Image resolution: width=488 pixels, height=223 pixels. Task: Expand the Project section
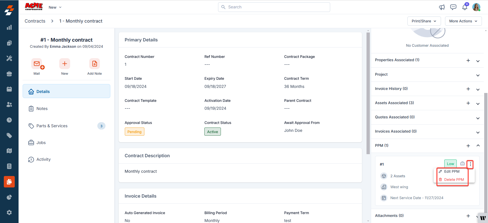[478, 75]
